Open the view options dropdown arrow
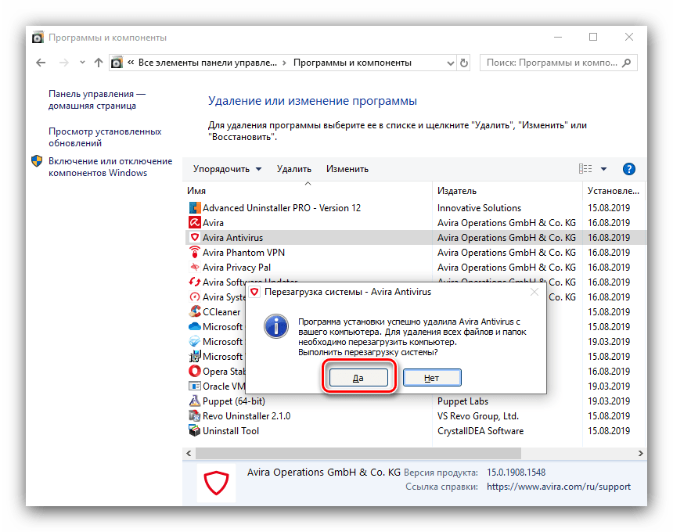This screenshot has height=532, width=673. point(603,169)
